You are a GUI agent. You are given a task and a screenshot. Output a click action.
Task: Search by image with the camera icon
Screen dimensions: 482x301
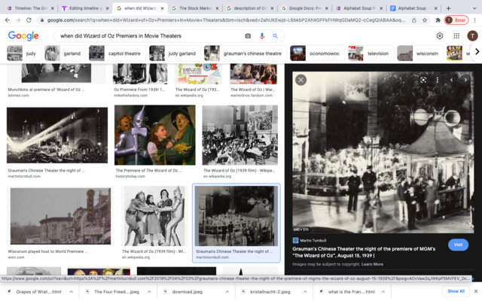coord(248,36)
